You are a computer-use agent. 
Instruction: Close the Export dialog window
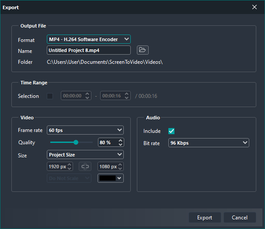[255, 7]
